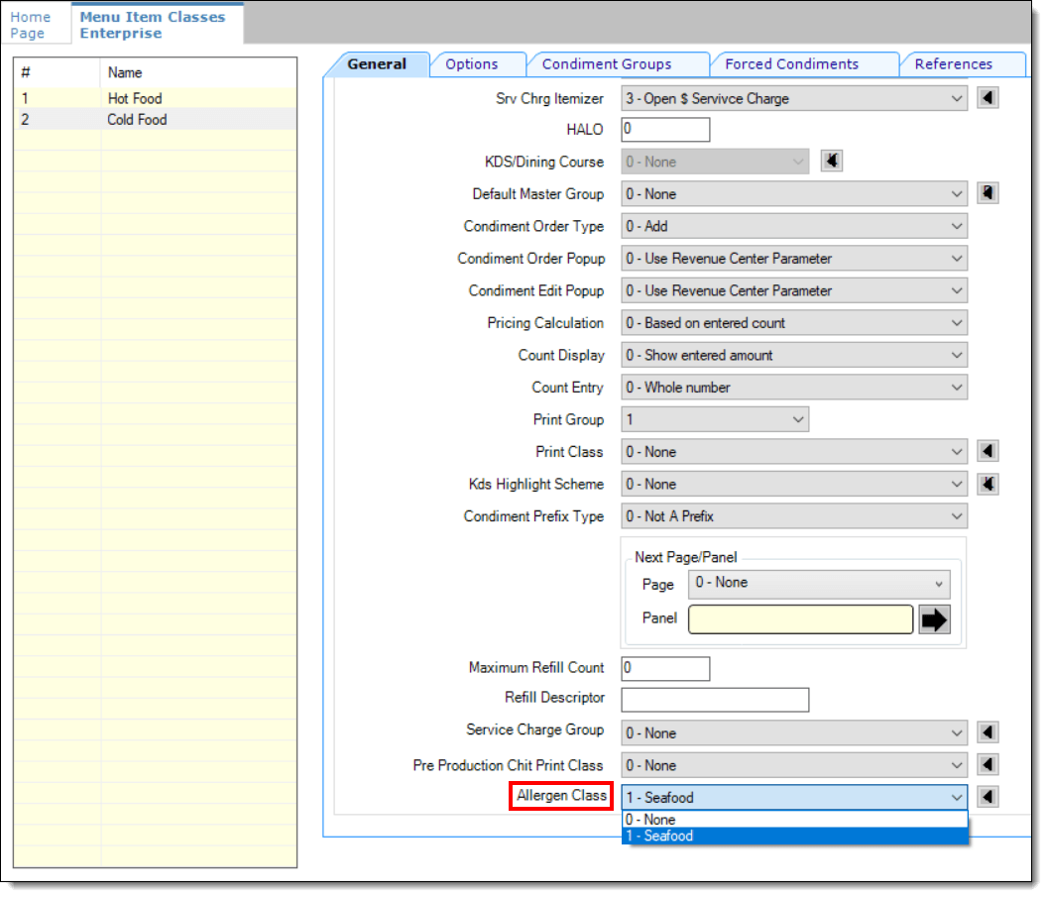Open the Count Display dropdown
Screen dimensions: 1047x897
pyautogui.click(x=794, y=355)
